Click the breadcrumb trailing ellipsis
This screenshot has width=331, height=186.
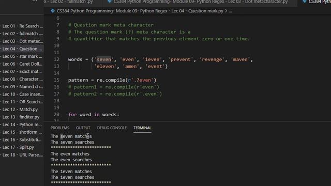point(230,11)
